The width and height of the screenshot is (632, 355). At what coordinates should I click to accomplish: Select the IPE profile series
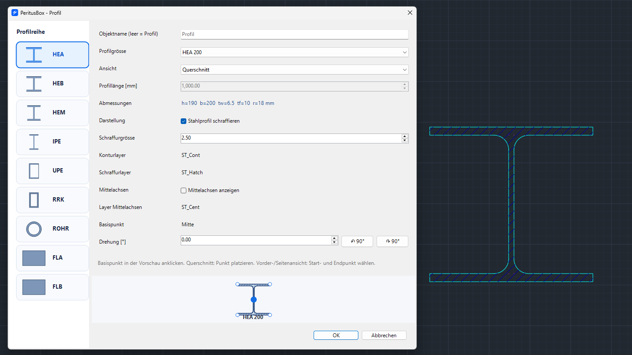click(53, 142)
